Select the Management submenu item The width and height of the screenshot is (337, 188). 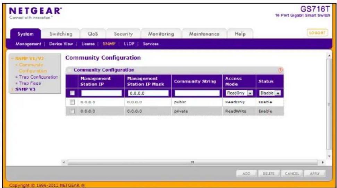coord(28,44)
